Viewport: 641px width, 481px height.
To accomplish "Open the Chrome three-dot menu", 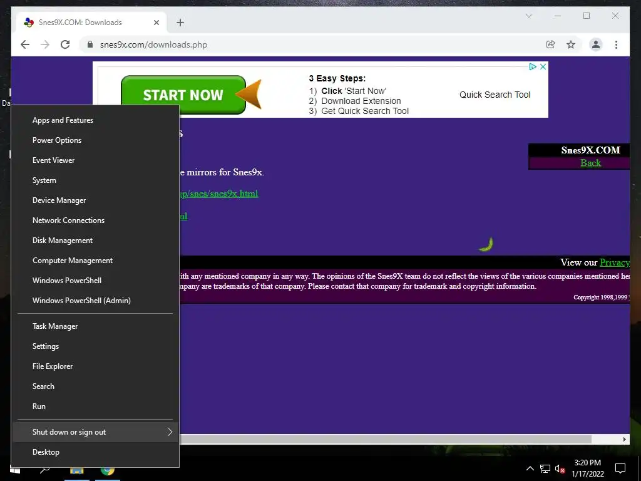I will click(616, 44).
